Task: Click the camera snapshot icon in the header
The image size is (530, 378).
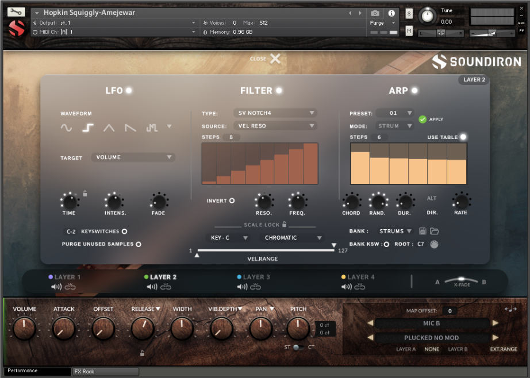Action: coord(376,13)
